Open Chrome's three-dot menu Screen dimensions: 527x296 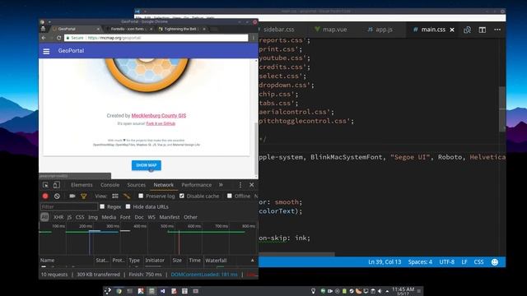click(254, 38)
